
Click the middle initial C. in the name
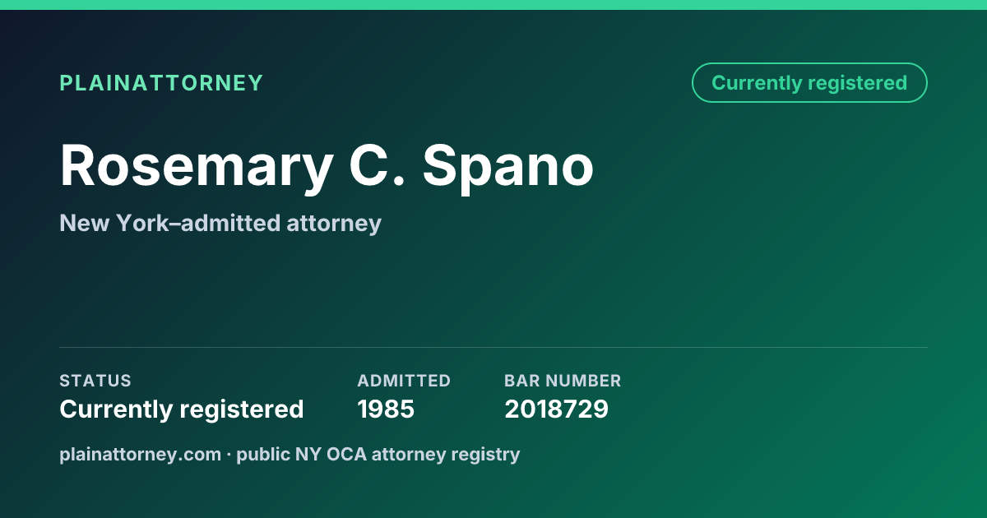(x=378, y=167)
